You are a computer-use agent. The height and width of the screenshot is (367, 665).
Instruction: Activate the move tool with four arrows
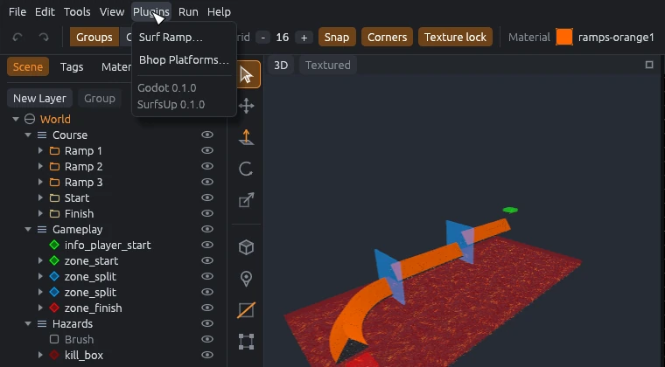pyautogui.click(x=247, y=106)
